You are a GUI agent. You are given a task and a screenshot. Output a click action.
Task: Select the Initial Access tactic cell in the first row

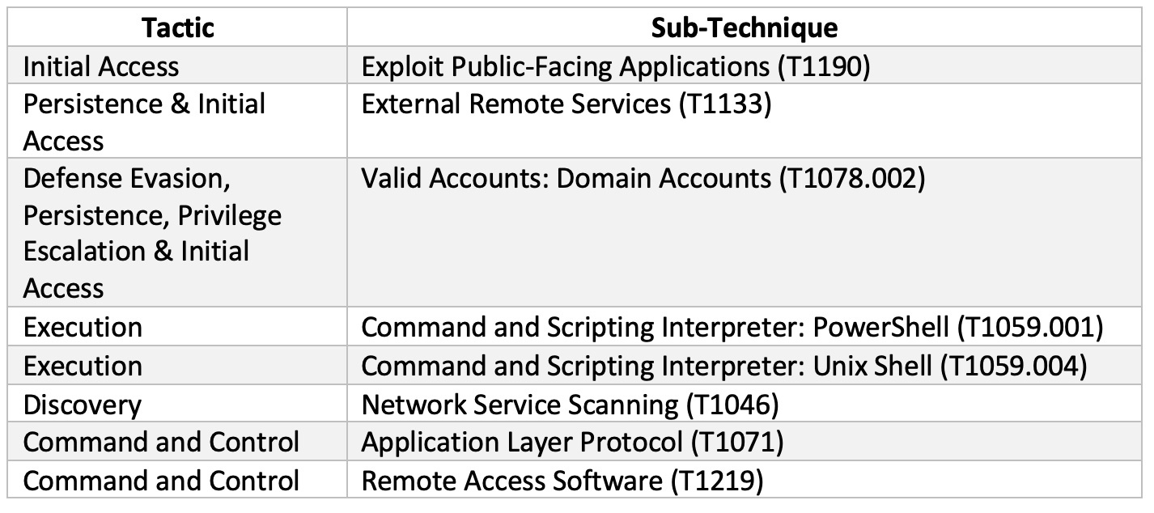(x=101, y=66)
